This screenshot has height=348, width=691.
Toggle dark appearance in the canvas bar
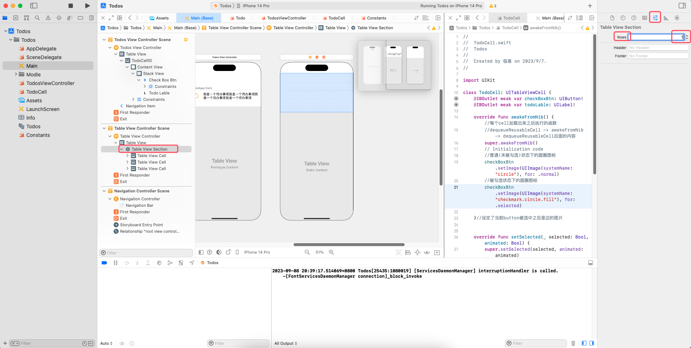point(219,252)
